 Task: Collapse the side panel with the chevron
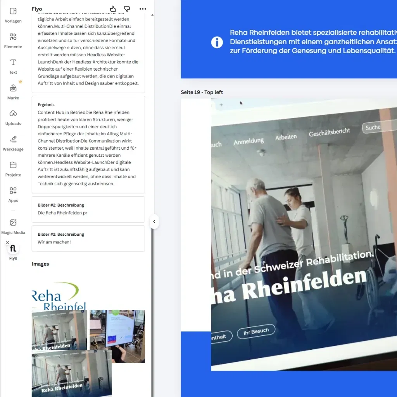coord(154,221)
